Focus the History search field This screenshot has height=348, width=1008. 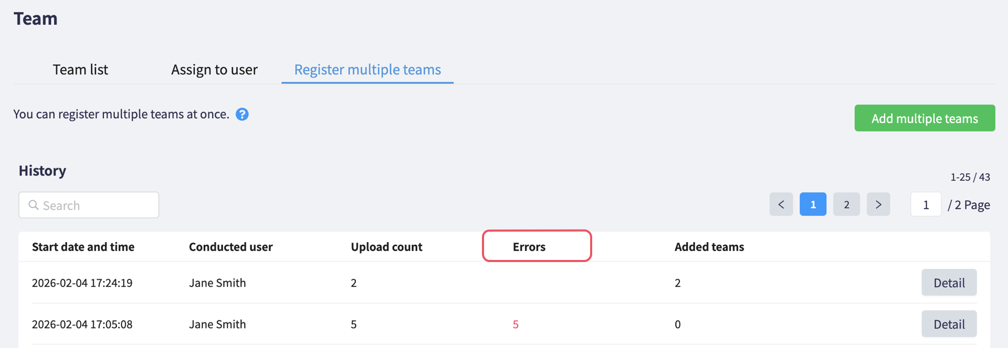pyautogui.click(x=89, y=205)
